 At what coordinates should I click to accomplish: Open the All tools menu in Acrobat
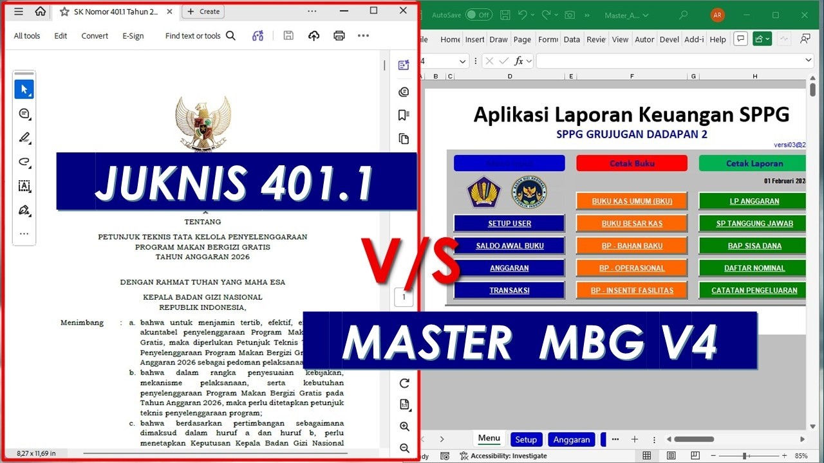[27, 36]
